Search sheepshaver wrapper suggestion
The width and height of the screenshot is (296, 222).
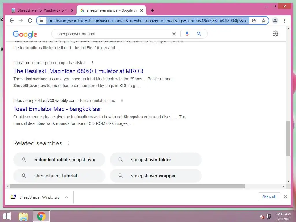tap(156, 176)
